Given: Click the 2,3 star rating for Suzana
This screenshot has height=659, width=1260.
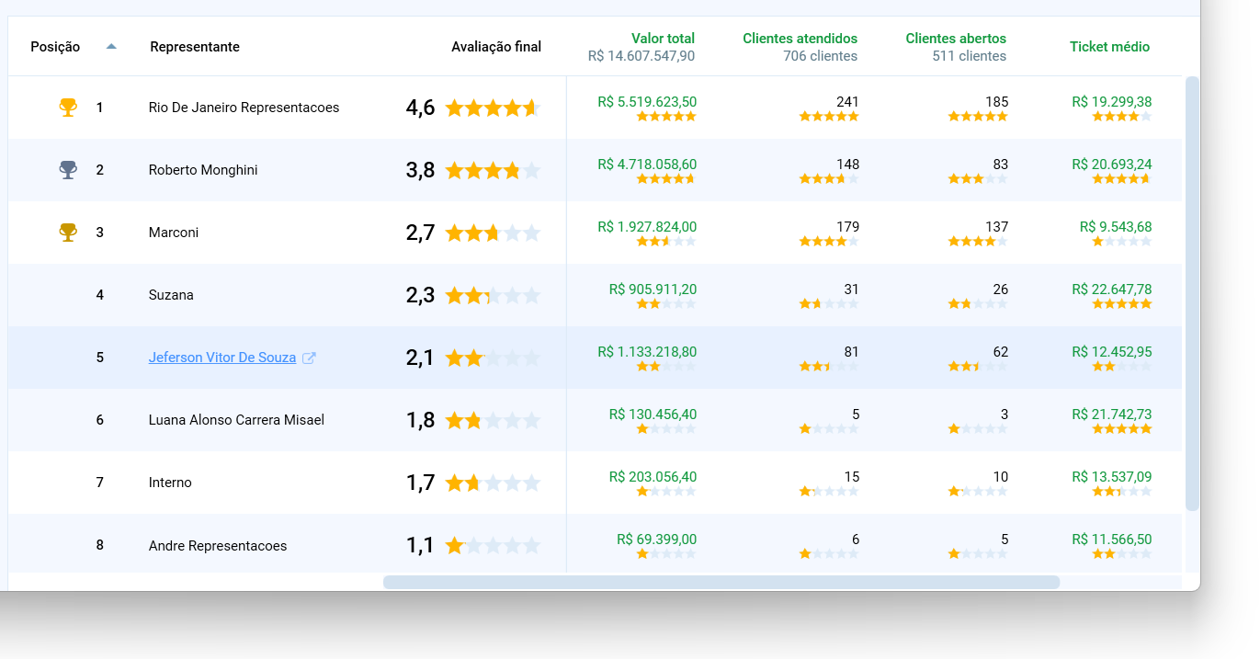Looking at the screenshot, I should point(492,295).
